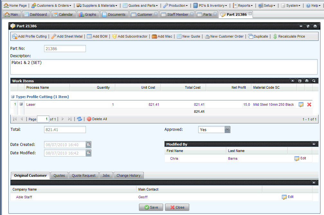Click the Save button
324x215 pixels.
pos(151,207)
